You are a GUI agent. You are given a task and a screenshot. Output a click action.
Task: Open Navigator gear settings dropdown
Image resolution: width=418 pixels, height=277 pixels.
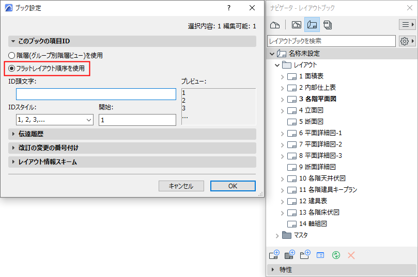tap(407, 41)
